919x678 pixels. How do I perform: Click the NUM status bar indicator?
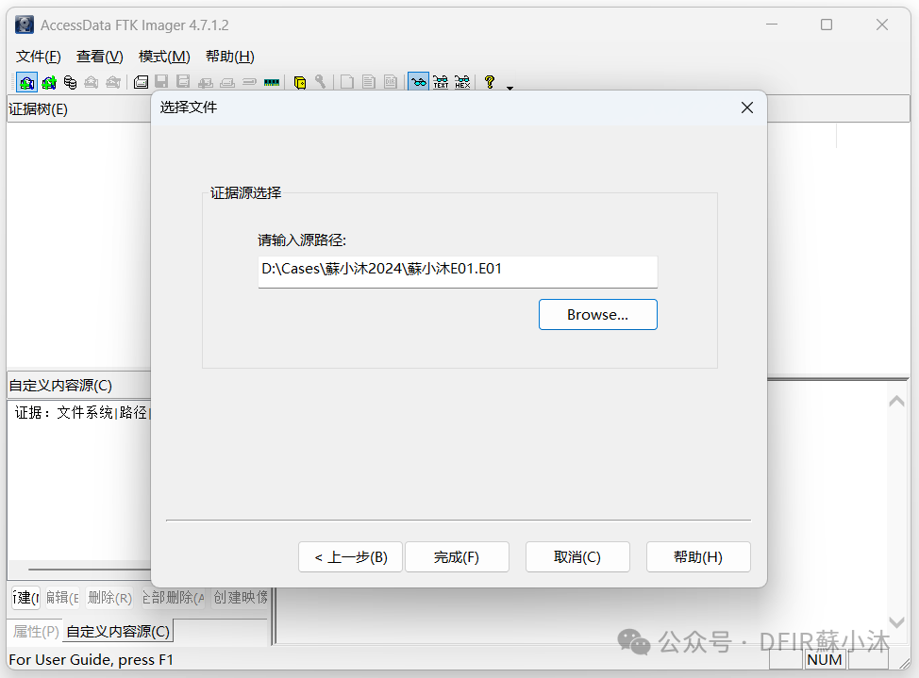pos(824,660)
